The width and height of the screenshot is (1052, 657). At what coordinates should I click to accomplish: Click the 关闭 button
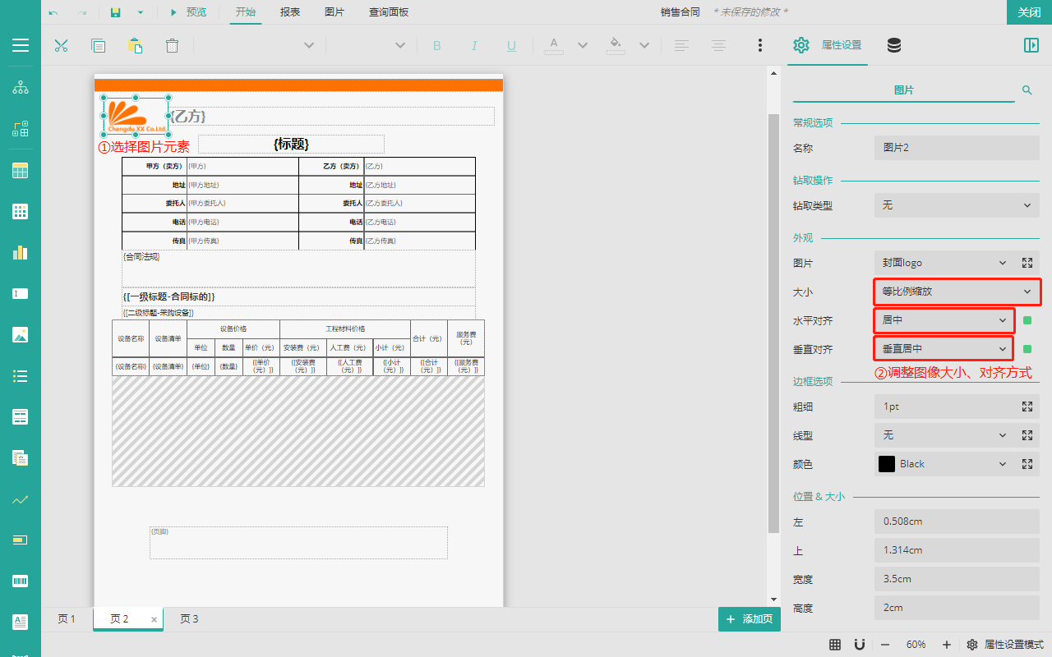pyautogui.click(x=1029, y=12)
